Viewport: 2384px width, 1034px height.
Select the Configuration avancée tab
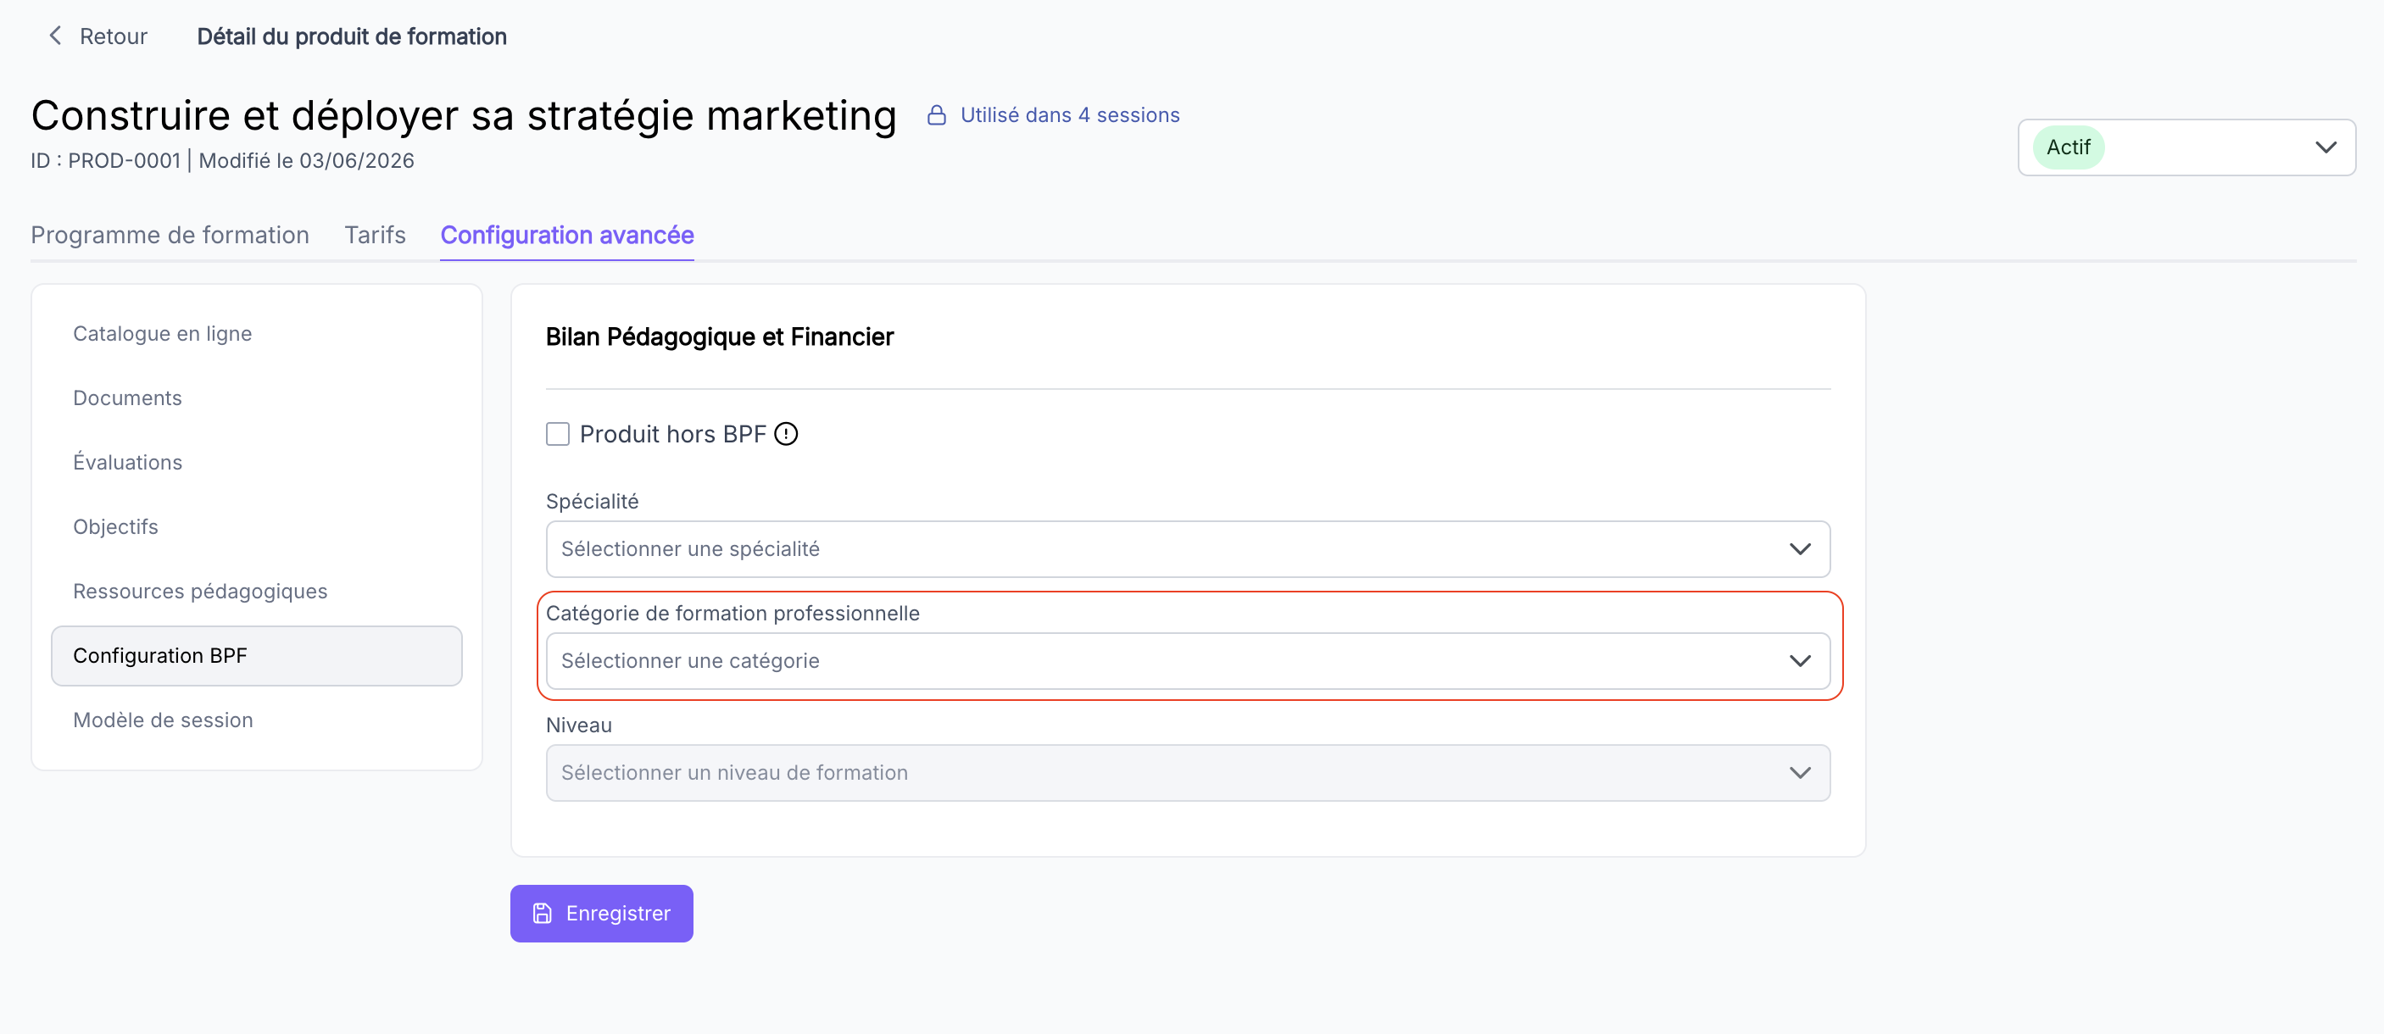(x=567, y=235)
